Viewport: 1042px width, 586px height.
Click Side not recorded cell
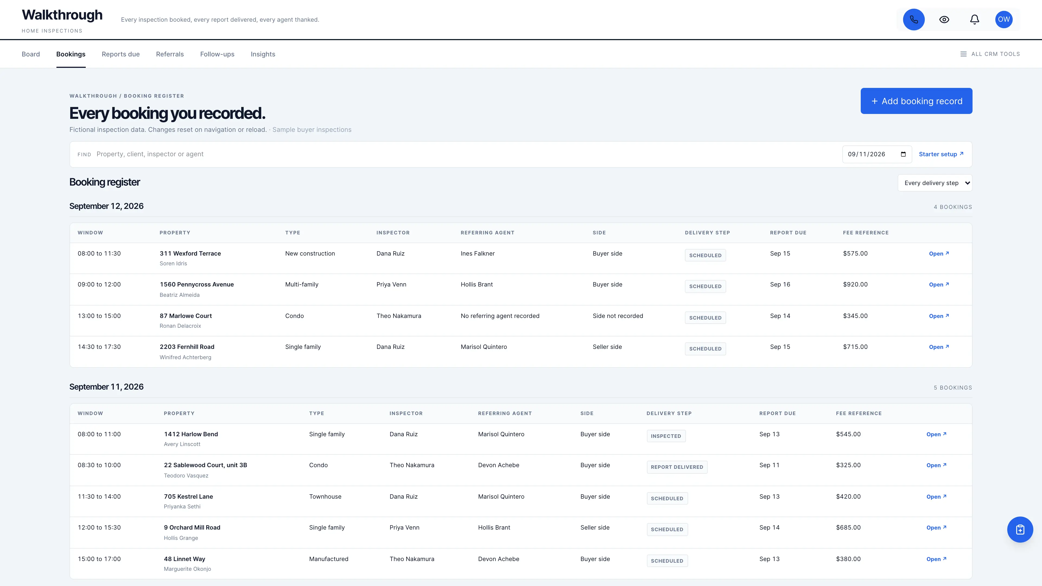pyautogui.click(x=618, y=316)
